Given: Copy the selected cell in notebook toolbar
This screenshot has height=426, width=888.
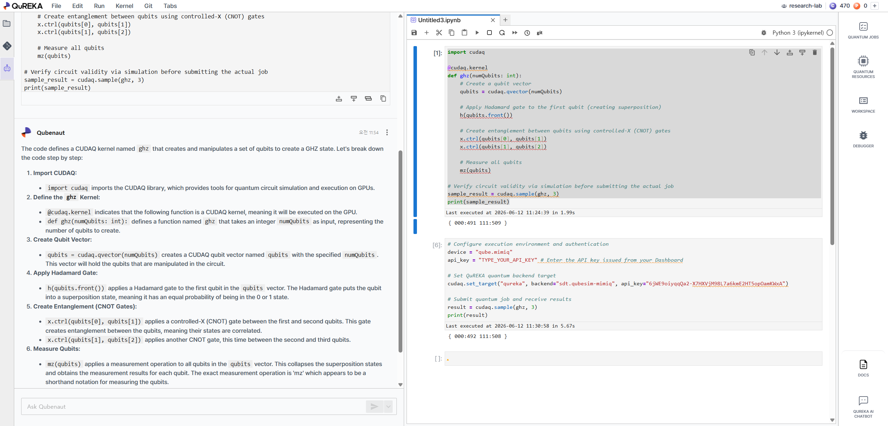Looking at the screenshot, I should pos(452,33).
